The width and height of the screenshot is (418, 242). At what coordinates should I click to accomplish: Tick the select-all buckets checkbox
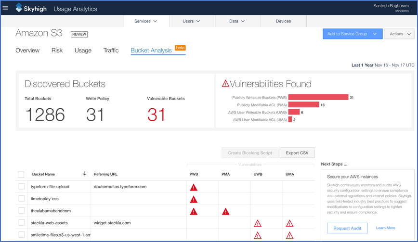click(21, 174)
